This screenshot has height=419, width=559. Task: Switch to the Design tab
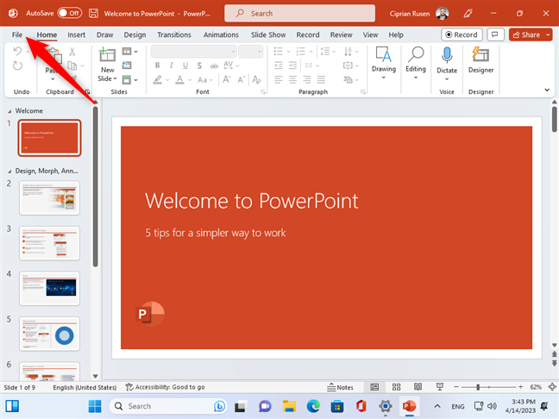(135, 34)
